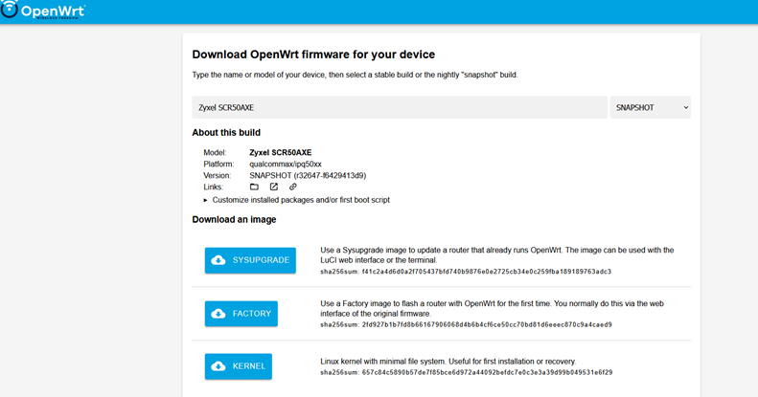The image size is (758, 397).
Task: Click the 'Download OpenWrt firmware for your device' title
Action: click(313, 55)
